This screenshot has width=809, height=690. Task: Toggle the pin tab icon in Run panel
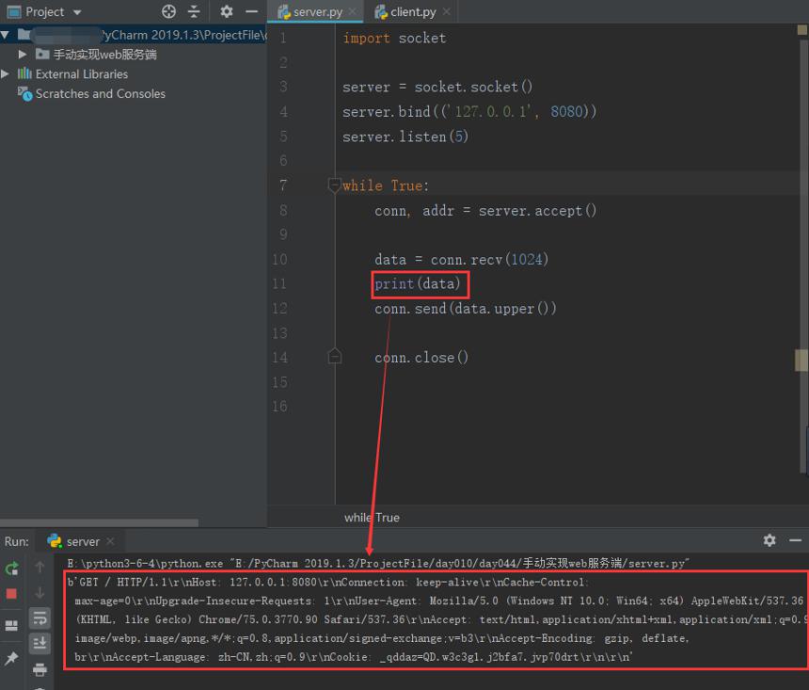click(11, 657)
